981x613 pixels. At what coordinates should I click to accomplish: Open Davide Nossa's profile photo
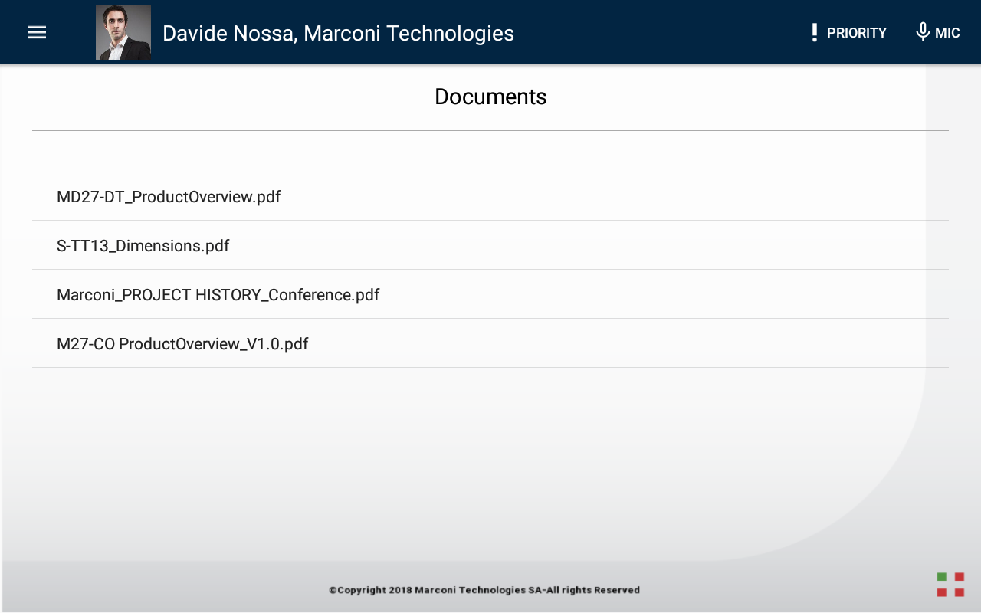123,32
